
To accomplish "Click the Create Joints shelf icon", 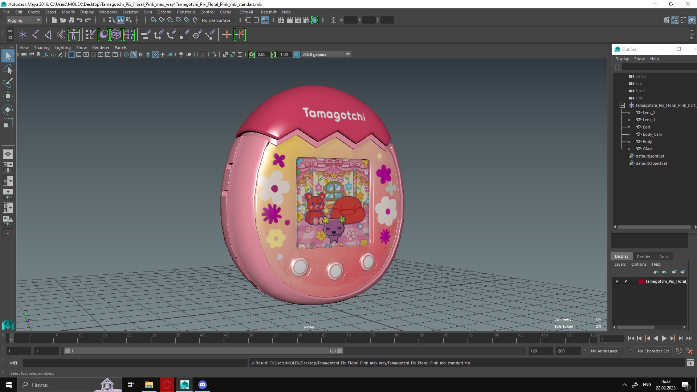I will pyautogui.click(x=36, y=35).
